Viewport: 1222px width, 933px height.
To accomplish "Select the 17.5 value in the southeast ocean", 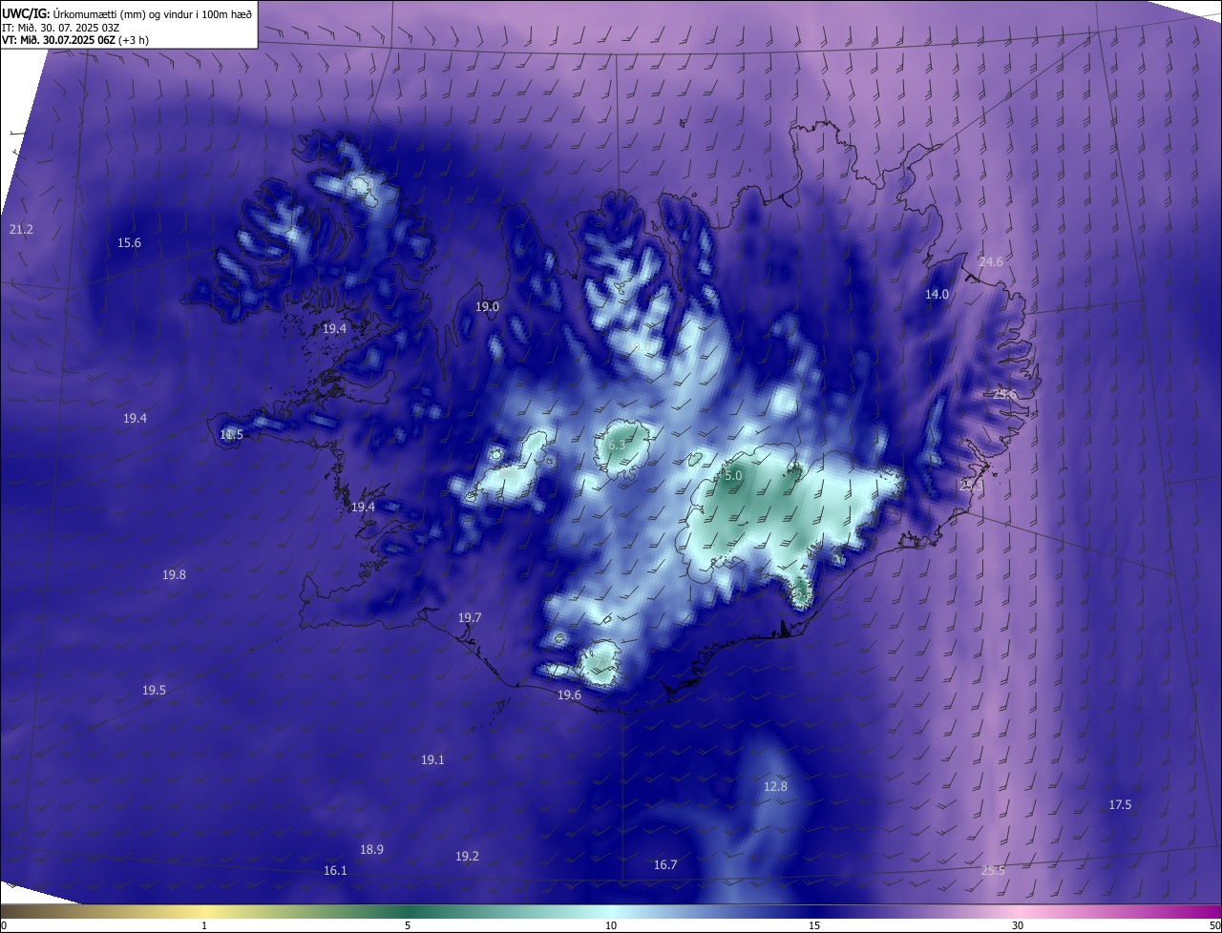I will [x=1120, y=805].
